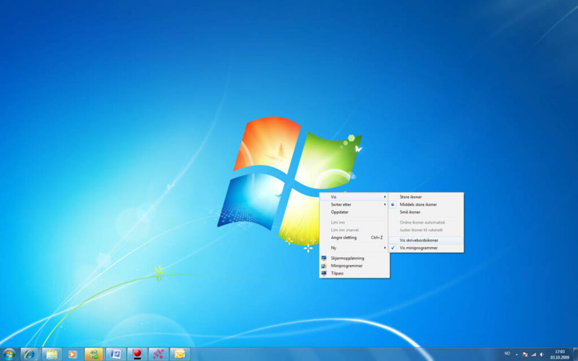This screenshot has height=361, width=578.
Task: Click the Show desktop button at taskbar end
Action: click(576, 355)
